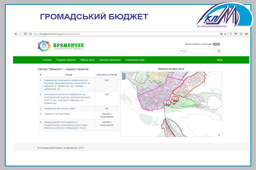Go to Робоча група page
The image size is (256, 170).
coord(87,60)
